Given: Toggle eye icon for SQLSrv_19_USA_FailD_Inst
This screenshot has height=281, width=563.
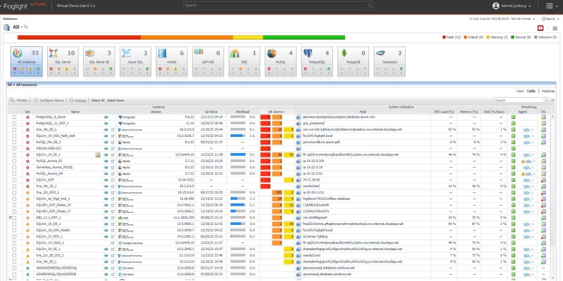Looking at the screenshot, I should coord(106,136).
